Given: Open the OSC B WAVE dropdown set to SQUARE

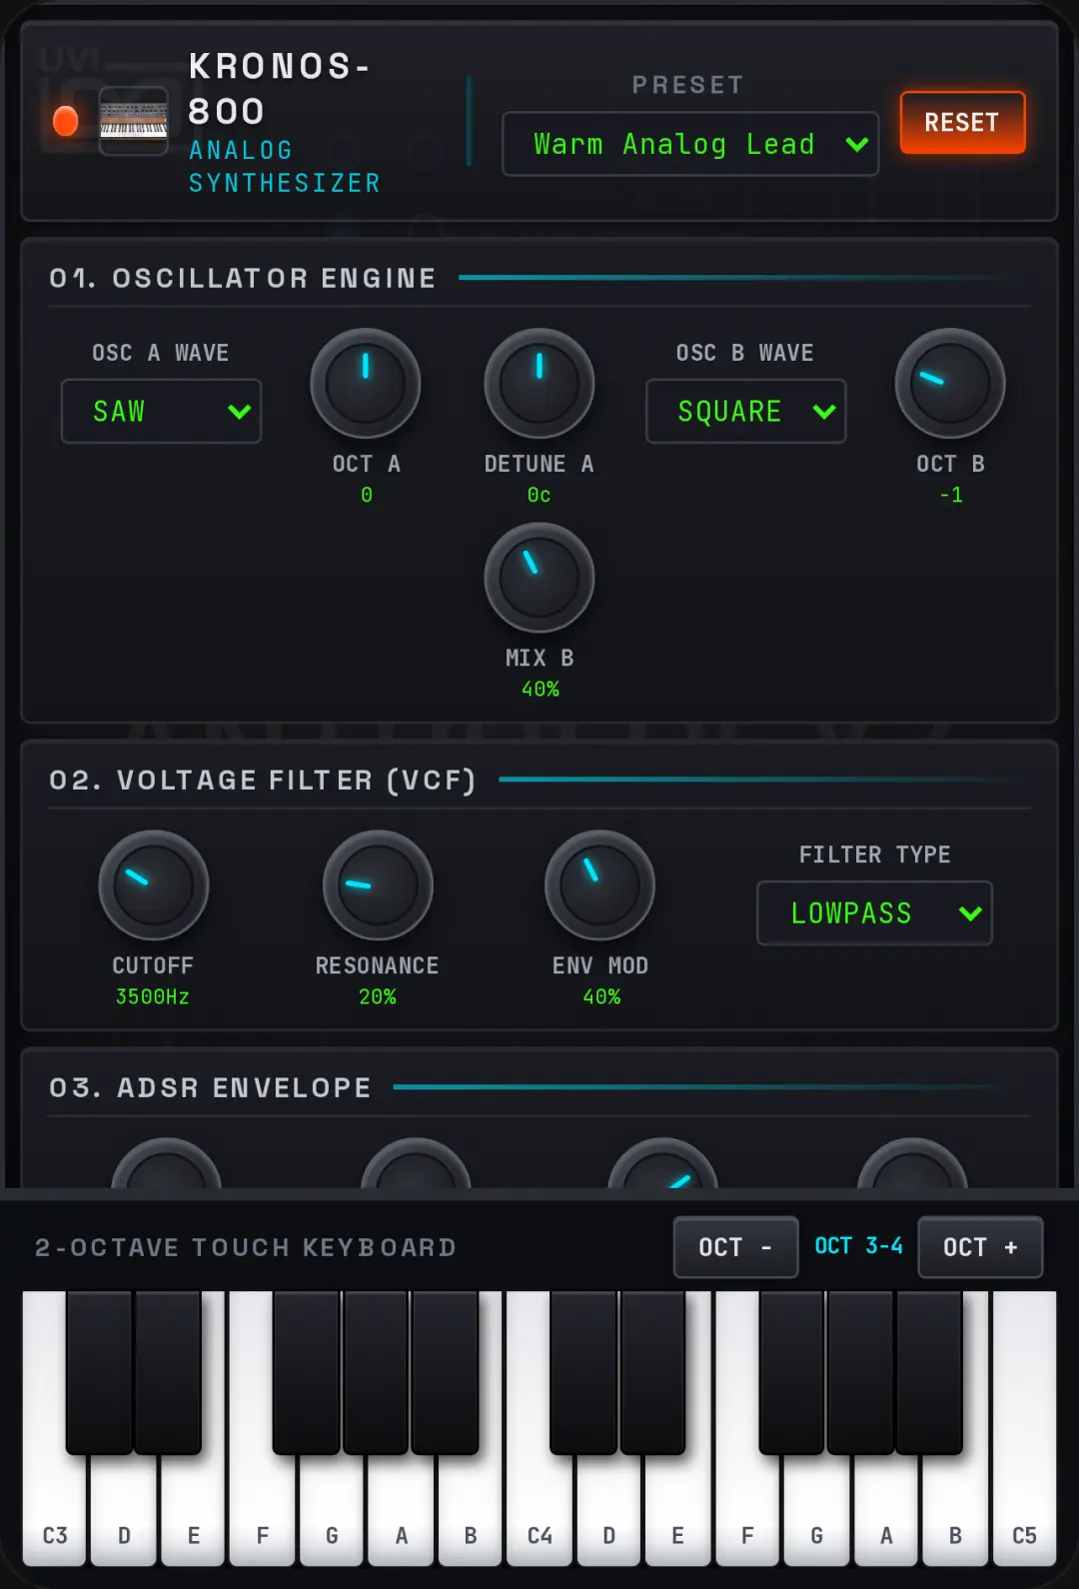Looking at the screenshot, I should [745, 411].
